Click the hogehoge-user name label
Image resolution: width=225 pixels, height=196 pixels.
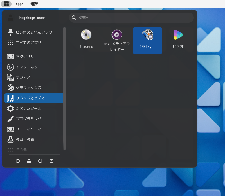click(32, 18)
